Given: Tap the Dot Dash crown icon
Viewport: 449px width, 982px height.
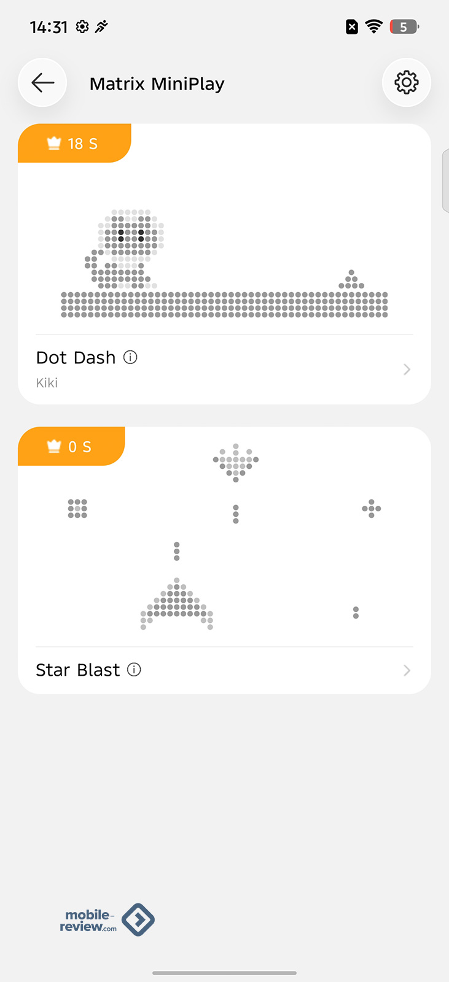Looking at the screenshot, I should 54,144.
